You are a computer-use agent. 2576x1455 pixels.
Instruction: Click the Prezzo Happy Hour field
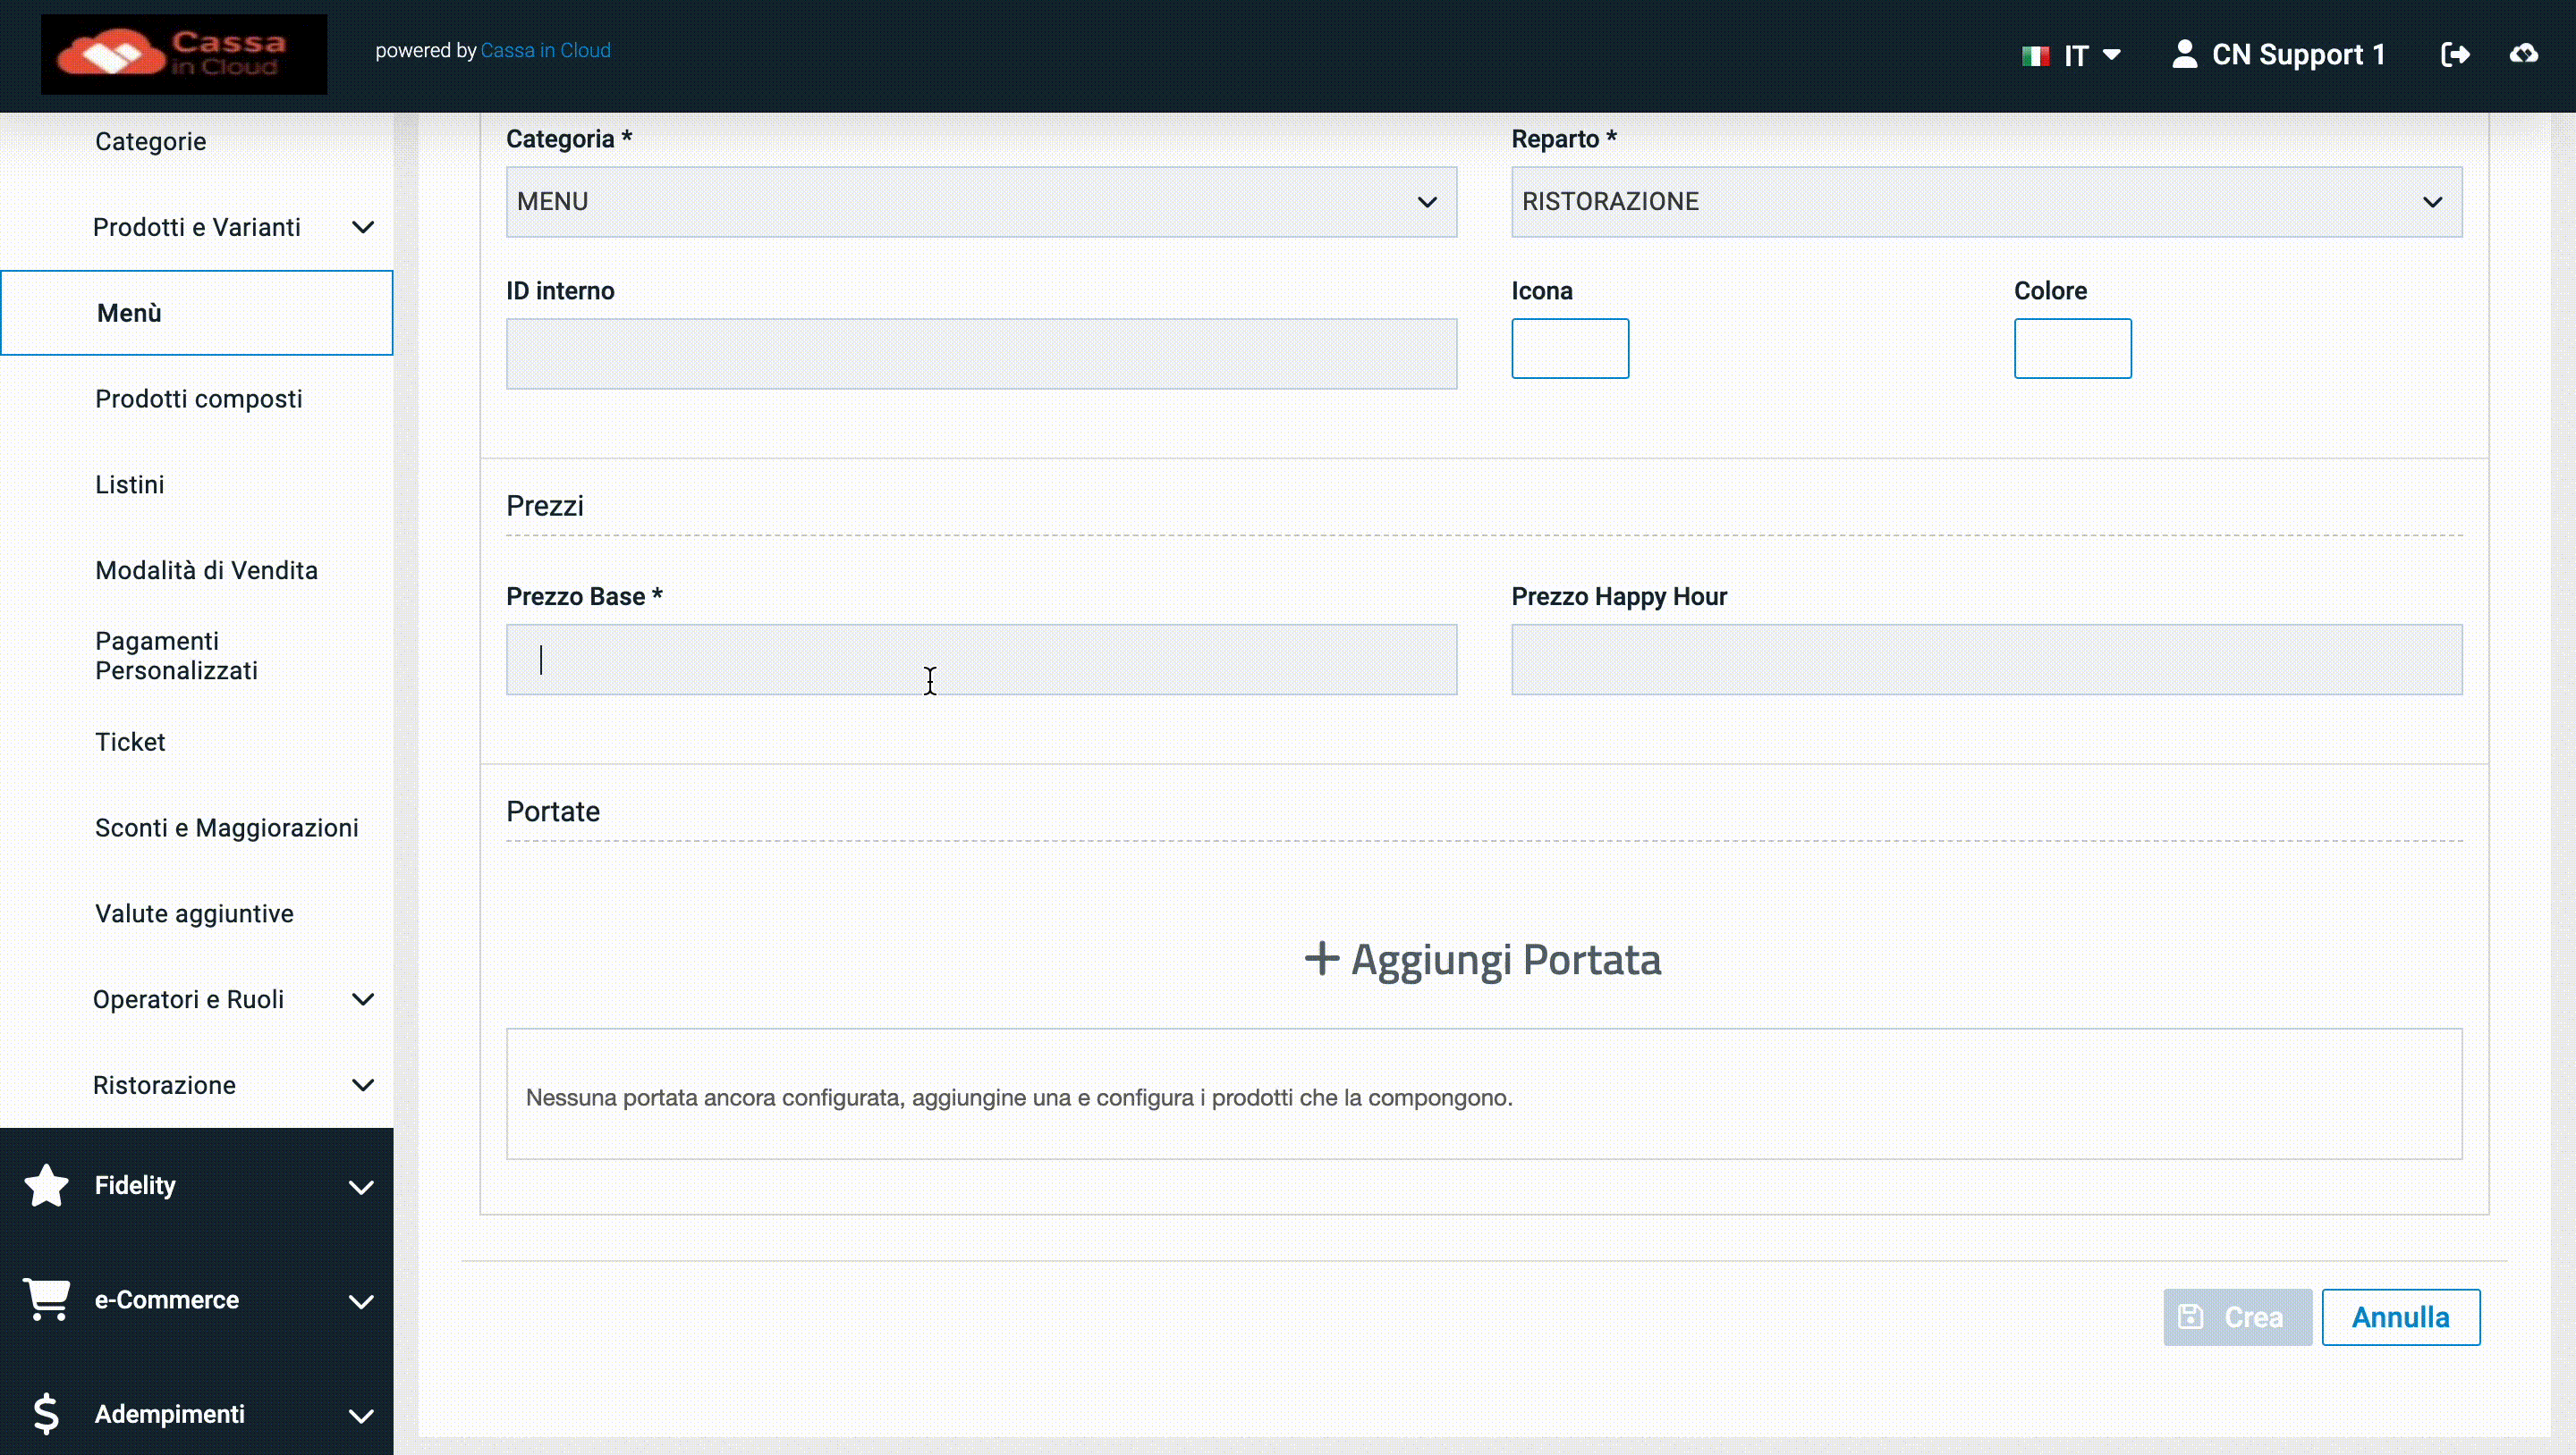[x=1986, y=660]
